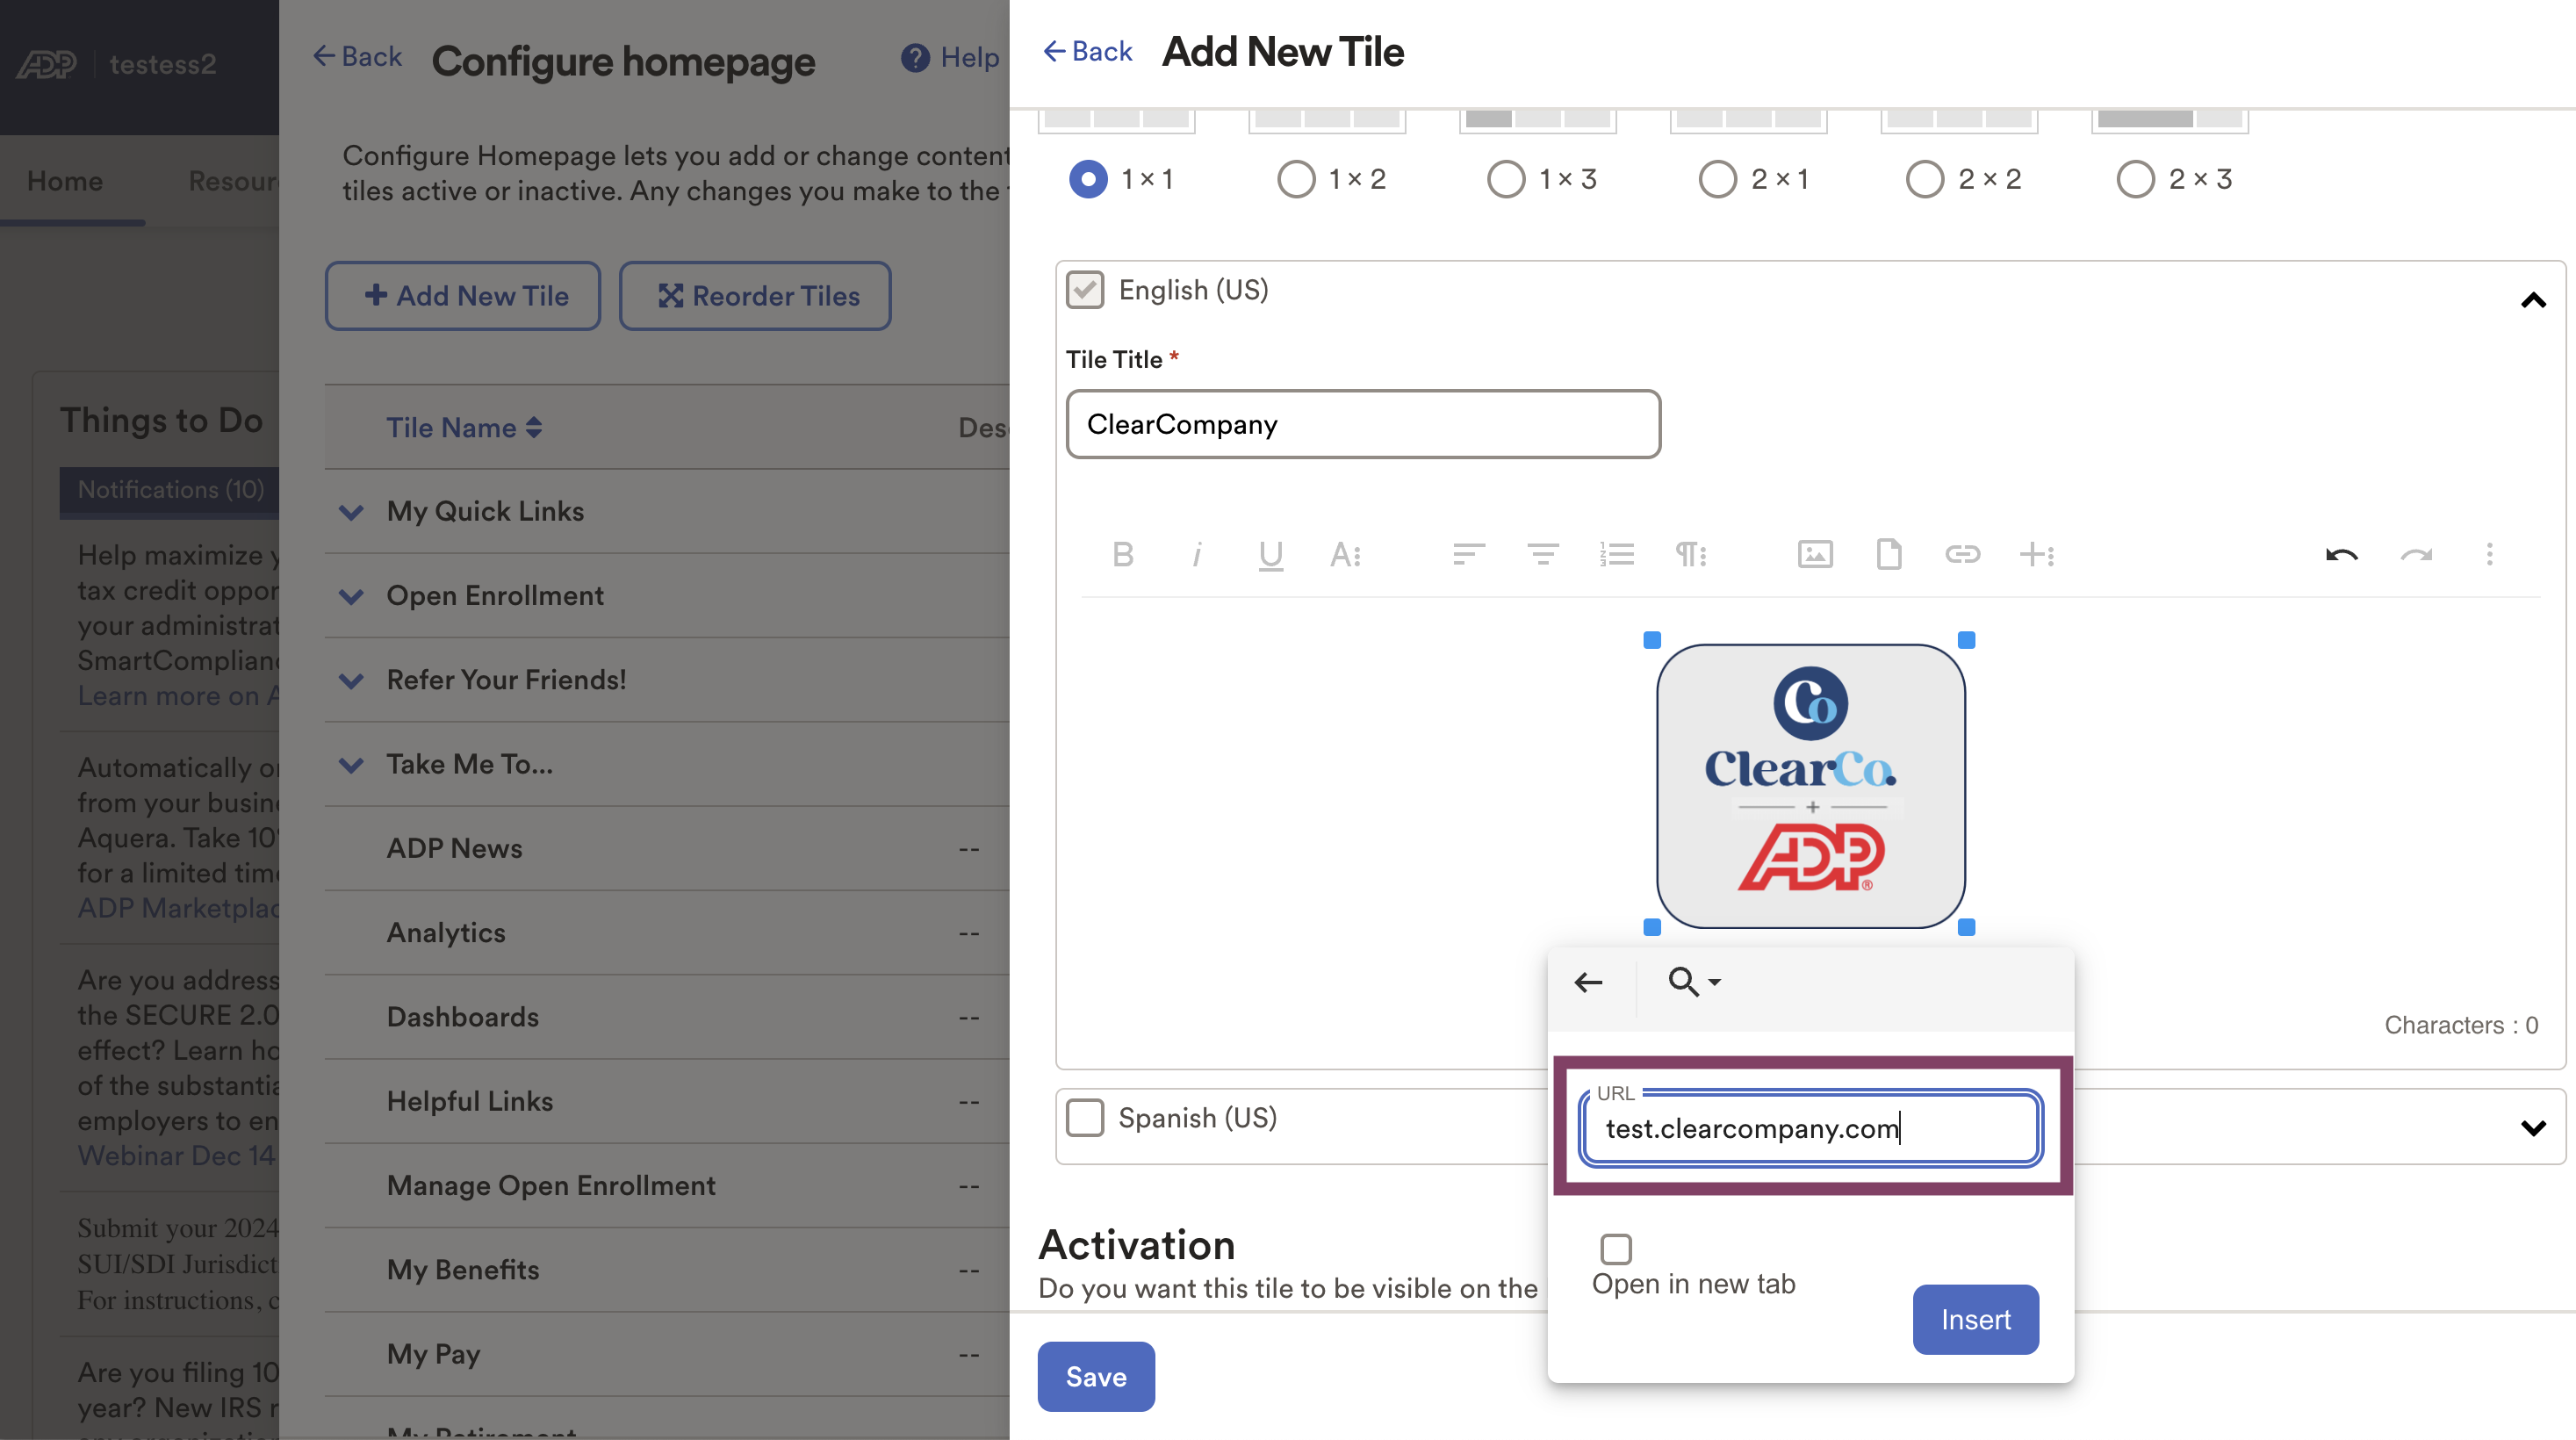2576x1440 pixels.
Task: Click Insert in the link popup
Action: pos(1975,1319)
